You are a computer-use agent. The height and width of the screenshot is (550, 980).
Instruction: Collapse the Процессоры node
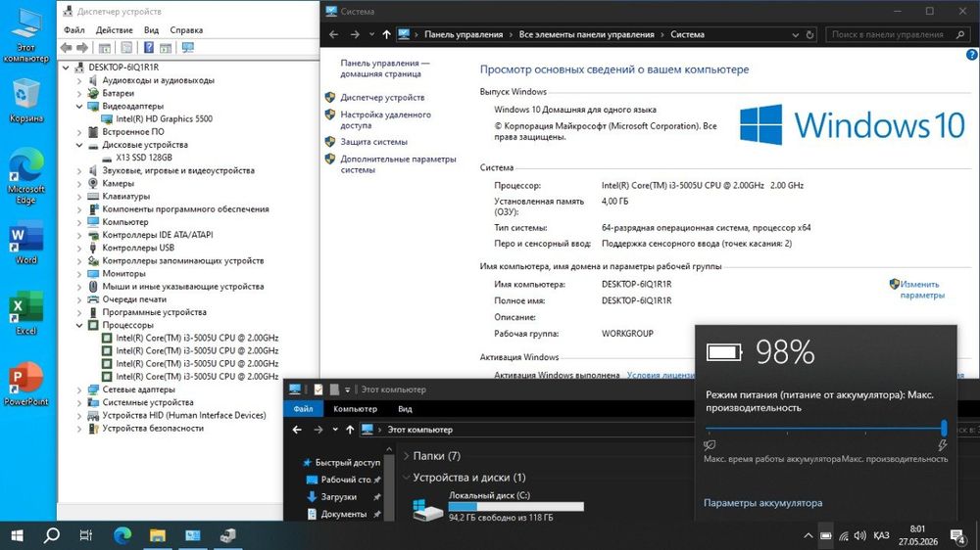(x=79, y=325)
